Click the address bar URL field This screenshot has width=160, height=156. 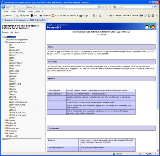[x=56, y=7]
